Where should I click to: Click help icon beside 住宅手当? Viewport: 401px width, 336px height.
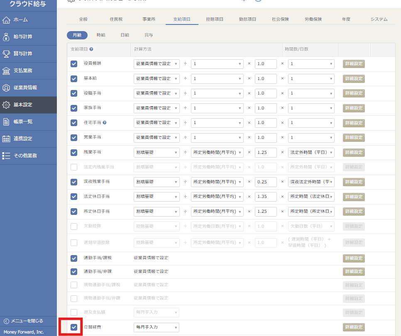pyautogui.click(x=105, y=122)
